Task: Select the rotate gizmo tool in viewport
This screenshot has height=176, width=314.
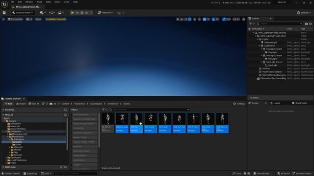Action: 185,20
